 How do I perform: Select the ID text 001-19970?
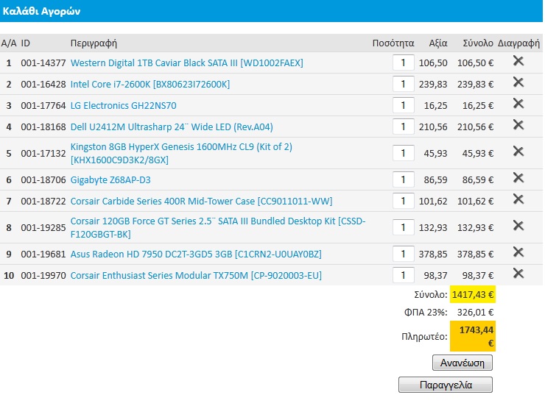click(x=43, y=276)
